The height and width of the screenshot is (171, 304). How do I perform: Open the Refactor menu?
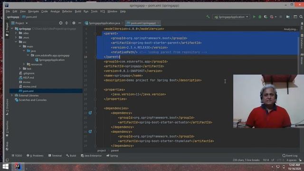67,11
